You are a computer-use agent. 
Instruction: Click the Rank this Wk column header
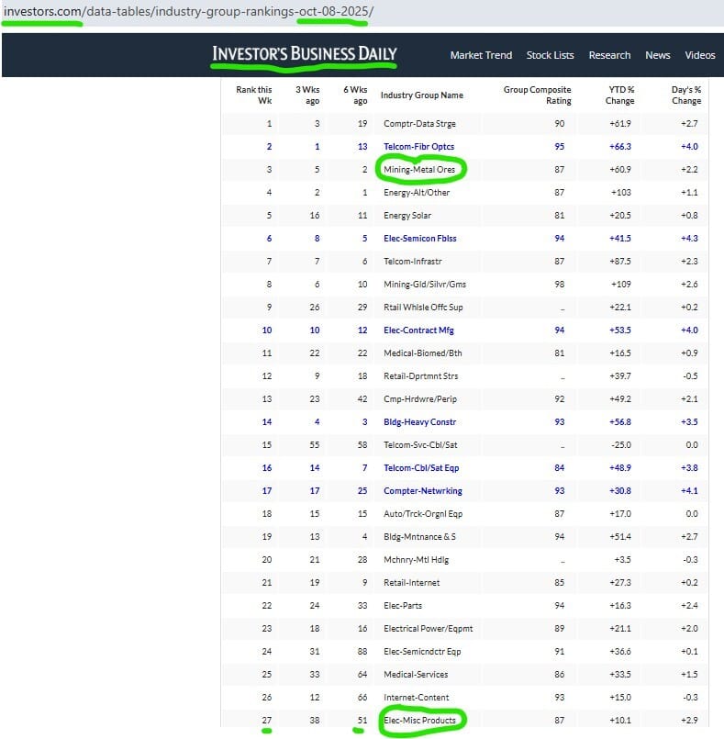point(254,95)
